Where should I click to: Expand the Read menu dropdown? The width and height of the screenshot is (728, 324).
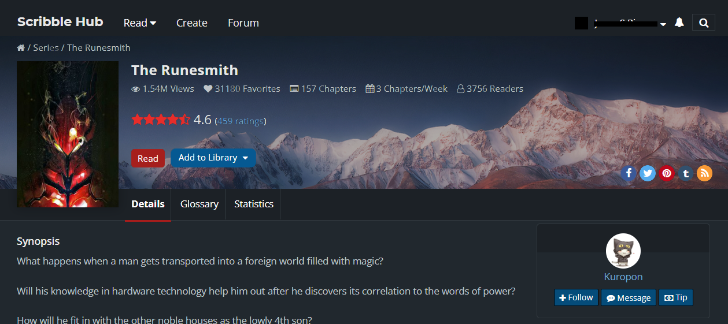[x=140, y=23]
